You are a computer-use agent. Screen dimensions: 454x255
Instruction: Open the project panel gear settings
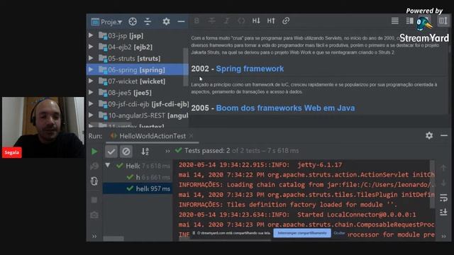coord(166,21)
